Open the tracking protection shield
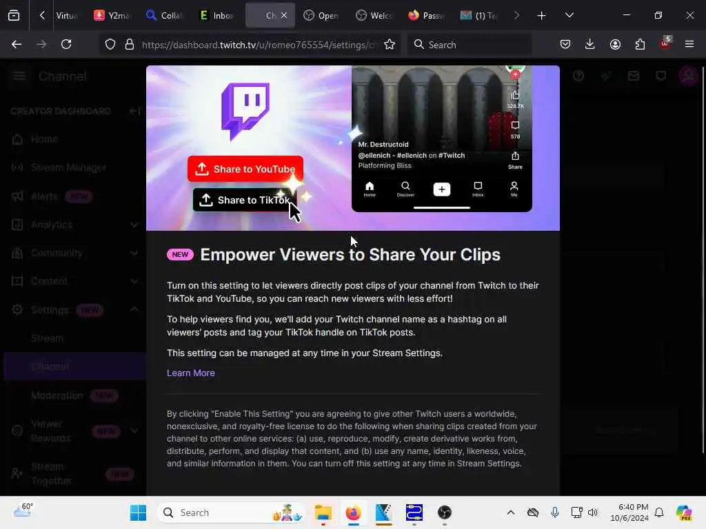 110,45
